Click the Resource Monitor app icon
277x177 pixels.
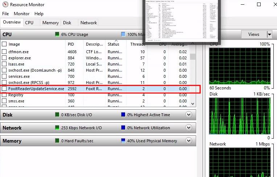5,4
